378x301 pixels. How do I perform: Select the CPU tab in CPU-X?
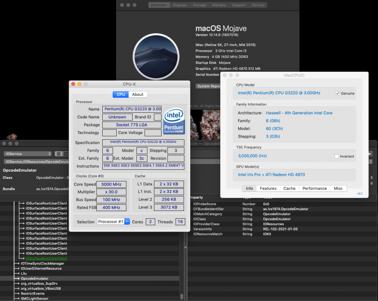[121, 94]
